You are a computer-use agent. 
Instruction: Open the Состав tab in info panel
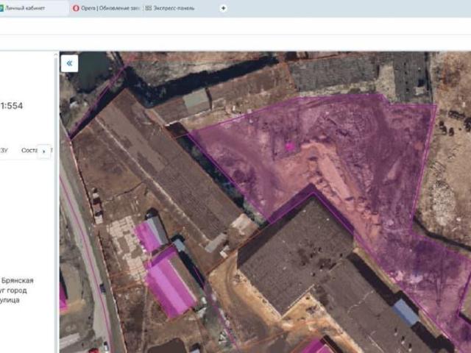[x=29, y=150]
